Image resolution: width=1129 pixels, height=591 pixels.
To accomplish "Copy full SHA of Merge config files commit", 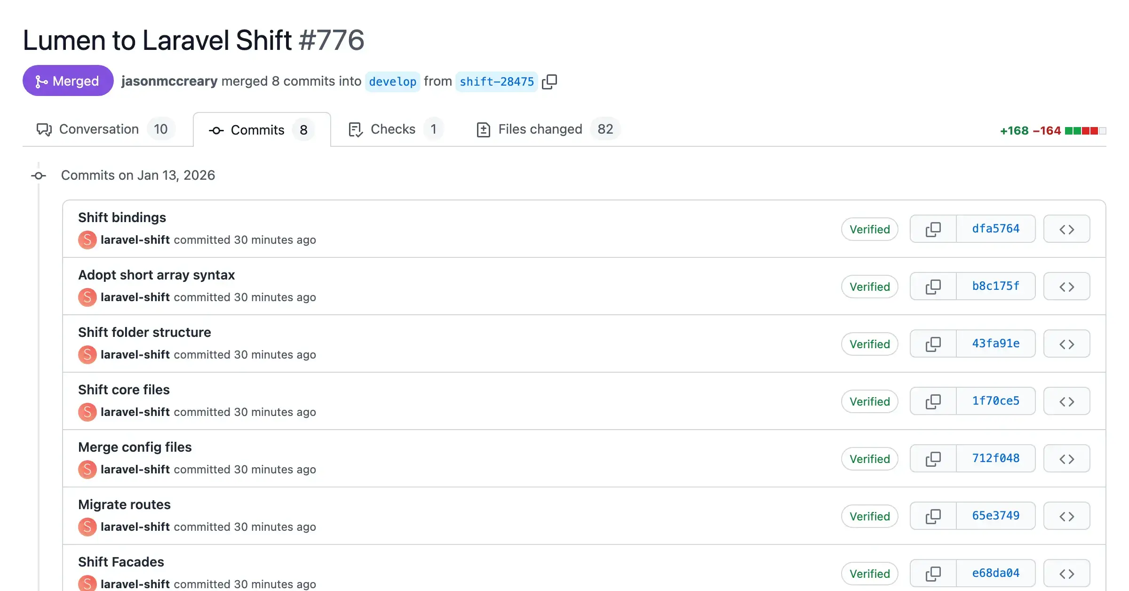I will click(x=933, y=458).
